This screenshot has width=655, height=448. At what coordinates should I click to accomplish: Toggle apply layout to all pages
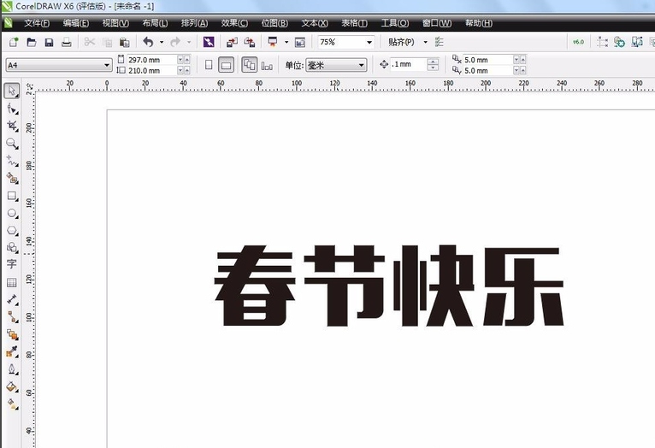[249, 65]
